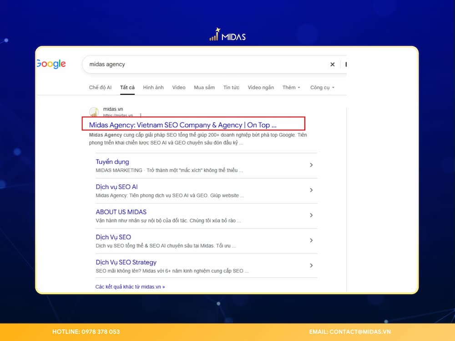Select the Tất cả tab

127,88
